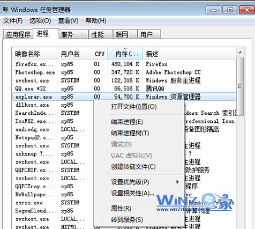The height and width of the screenshot is (229, 255).
Task: Click description Windows 资源管理器
Action: pos(173,97)
